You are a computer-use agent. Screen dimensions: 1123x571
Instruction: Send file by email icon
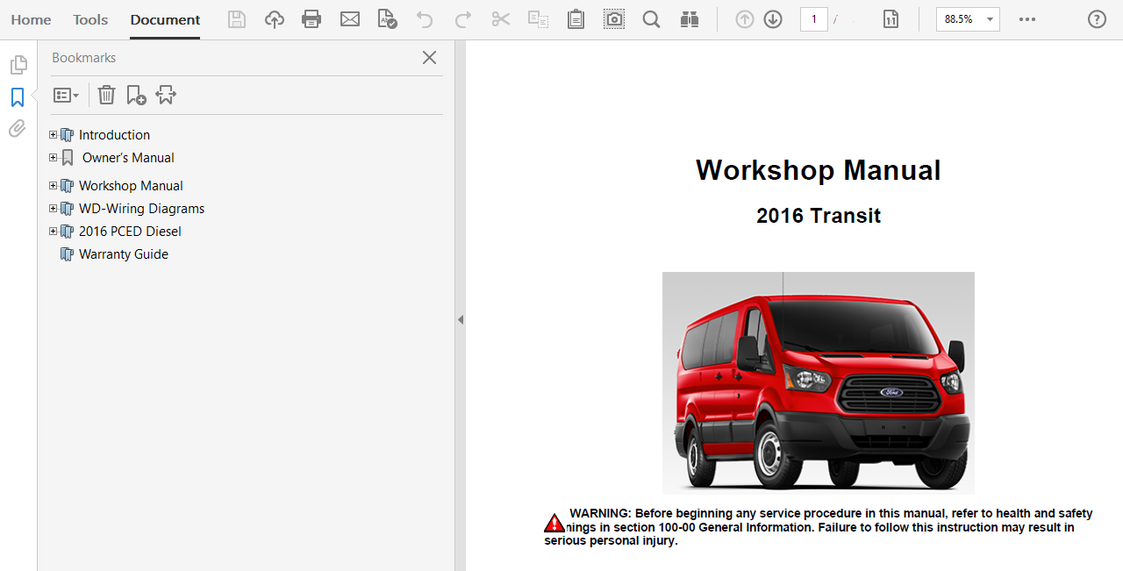[x=350, y=19]
